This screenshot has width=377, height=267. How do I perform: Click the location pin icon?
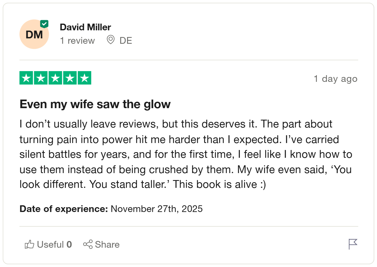[x=111, y=40]
